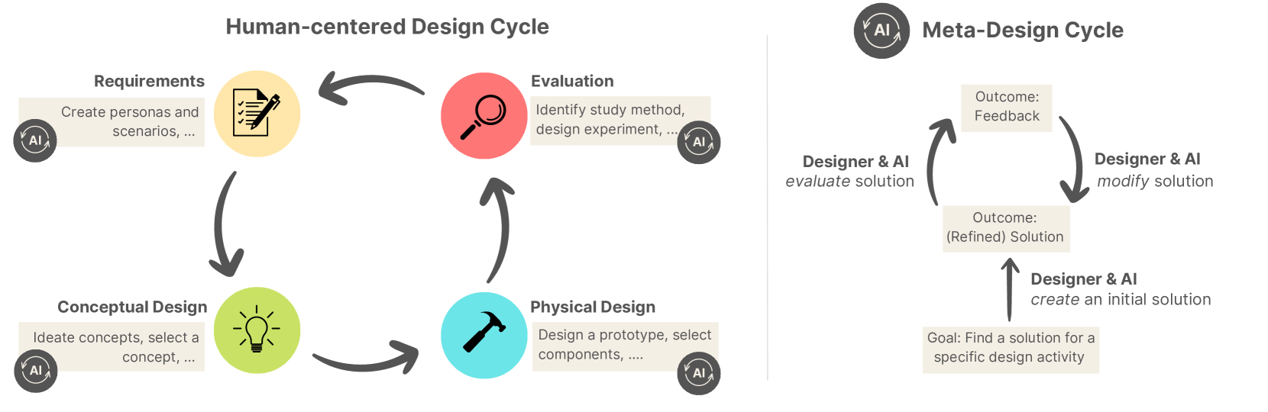Click the Meta-Design Cycle heading
This screenshot has width=1268, height=412.
tap(1023, 31)
